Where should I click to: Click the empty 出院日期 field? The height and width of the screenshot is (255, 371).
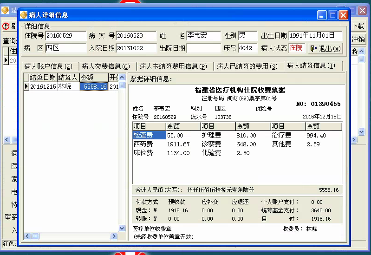(x=203, y=48)
